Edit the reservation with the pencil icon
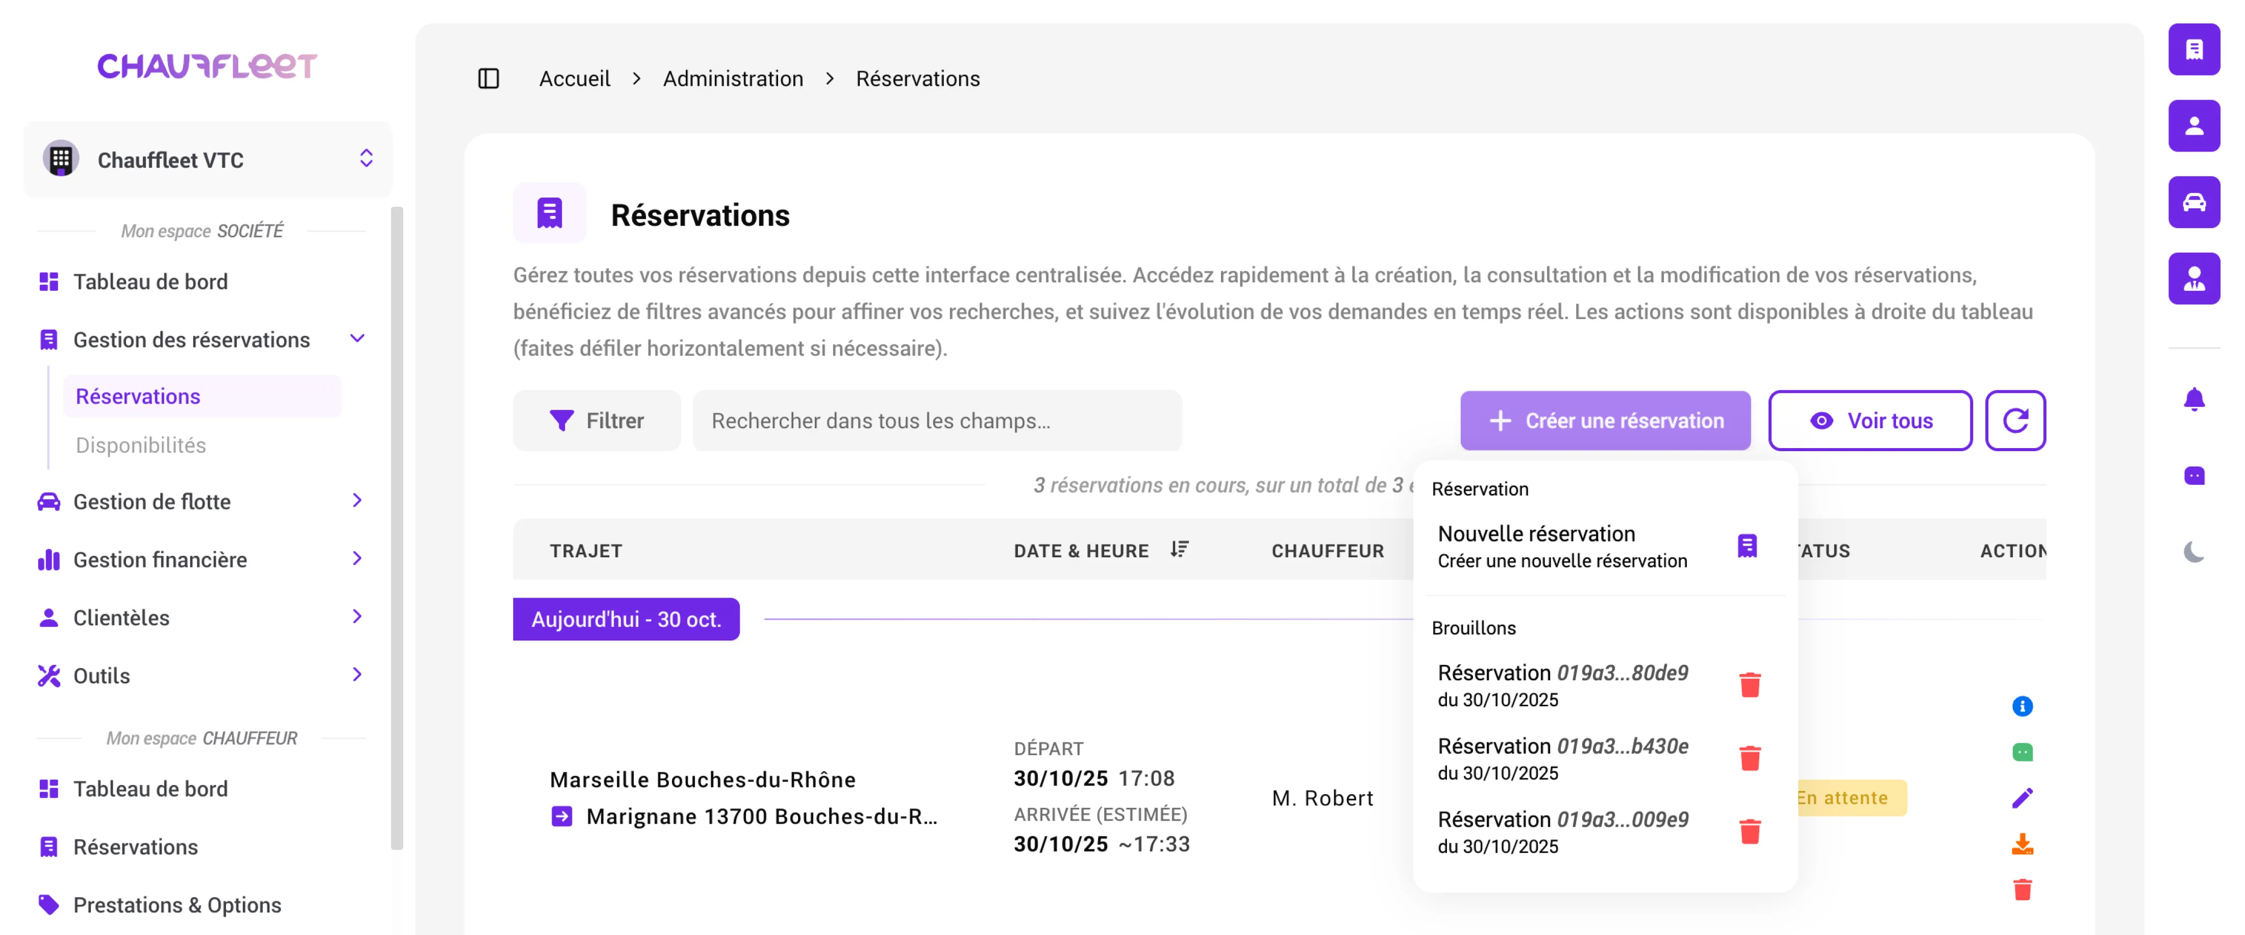 click(2023, 797)
